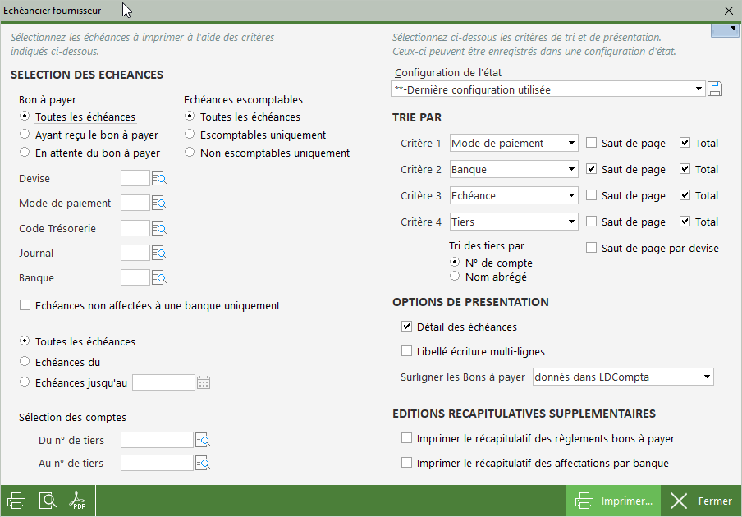Open the Mode de paiement lookup icon
The height and width of the screenshot is (517, 742).
(159, 204)
